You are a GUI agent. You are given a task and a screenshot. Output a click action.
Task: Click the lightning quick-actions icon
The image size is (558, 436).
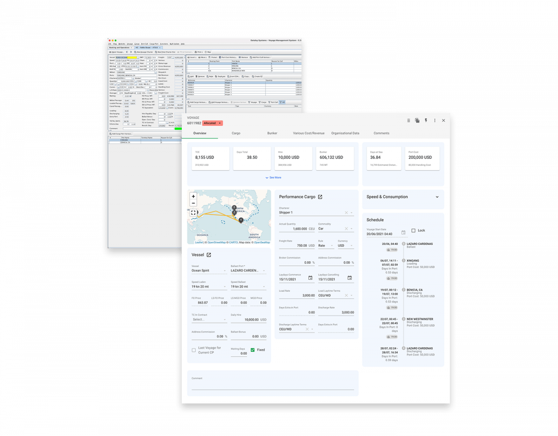pyautogui.click(x=426, y=120)
